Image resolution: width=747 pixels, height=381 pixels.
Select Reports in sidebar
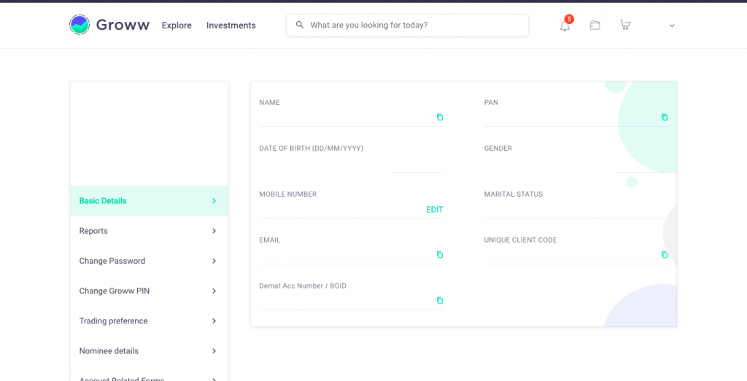[149, 231]
